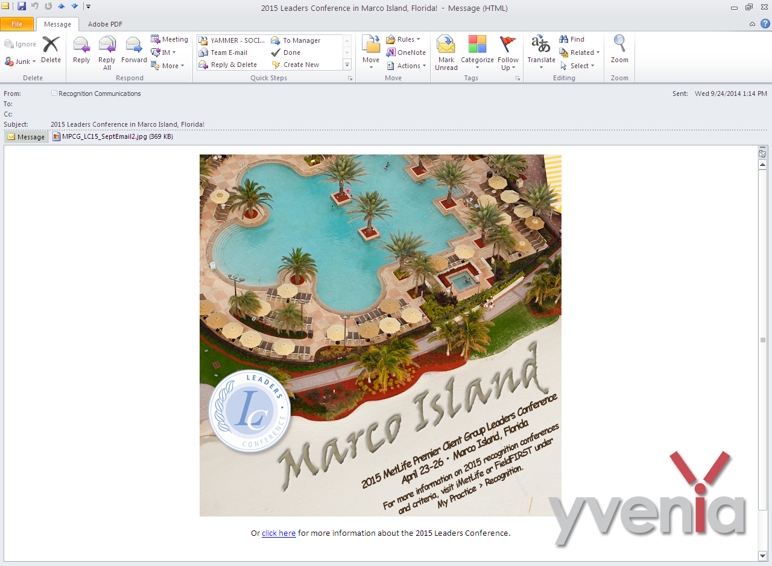Click the Help question mark icon
This screenshot has height=566, width=772.
(x=765, y=24)
